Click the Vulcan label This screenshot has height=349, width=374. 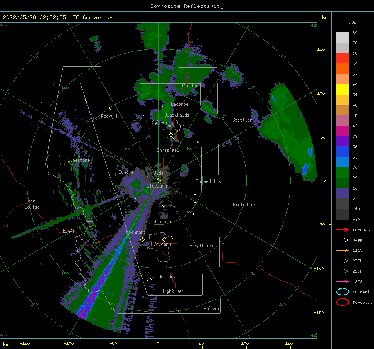click(211, 308)
